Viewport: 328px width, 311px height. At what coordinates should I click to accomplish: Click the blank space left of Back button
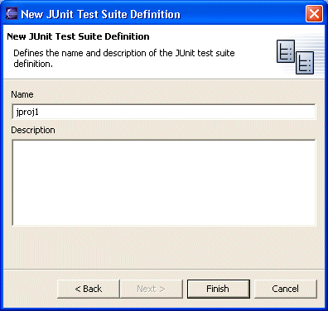[30, 289]
